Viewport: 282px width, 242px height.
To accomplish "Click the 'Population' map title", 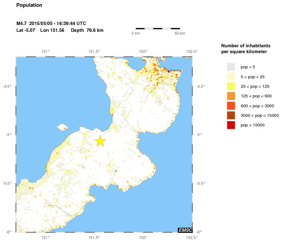I will click(29, 5).
